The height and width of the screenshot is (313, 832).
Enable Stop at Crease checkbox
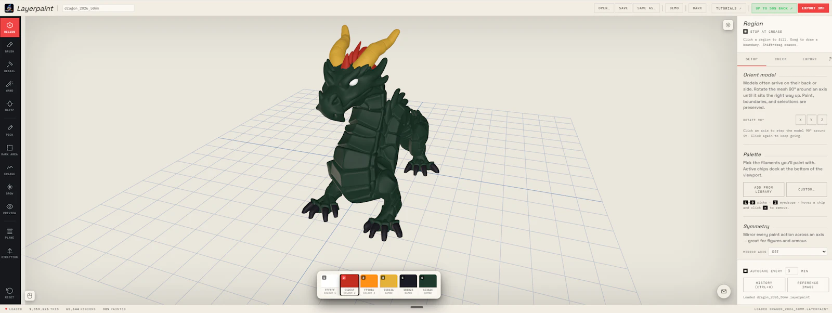(x=745, y=32)
